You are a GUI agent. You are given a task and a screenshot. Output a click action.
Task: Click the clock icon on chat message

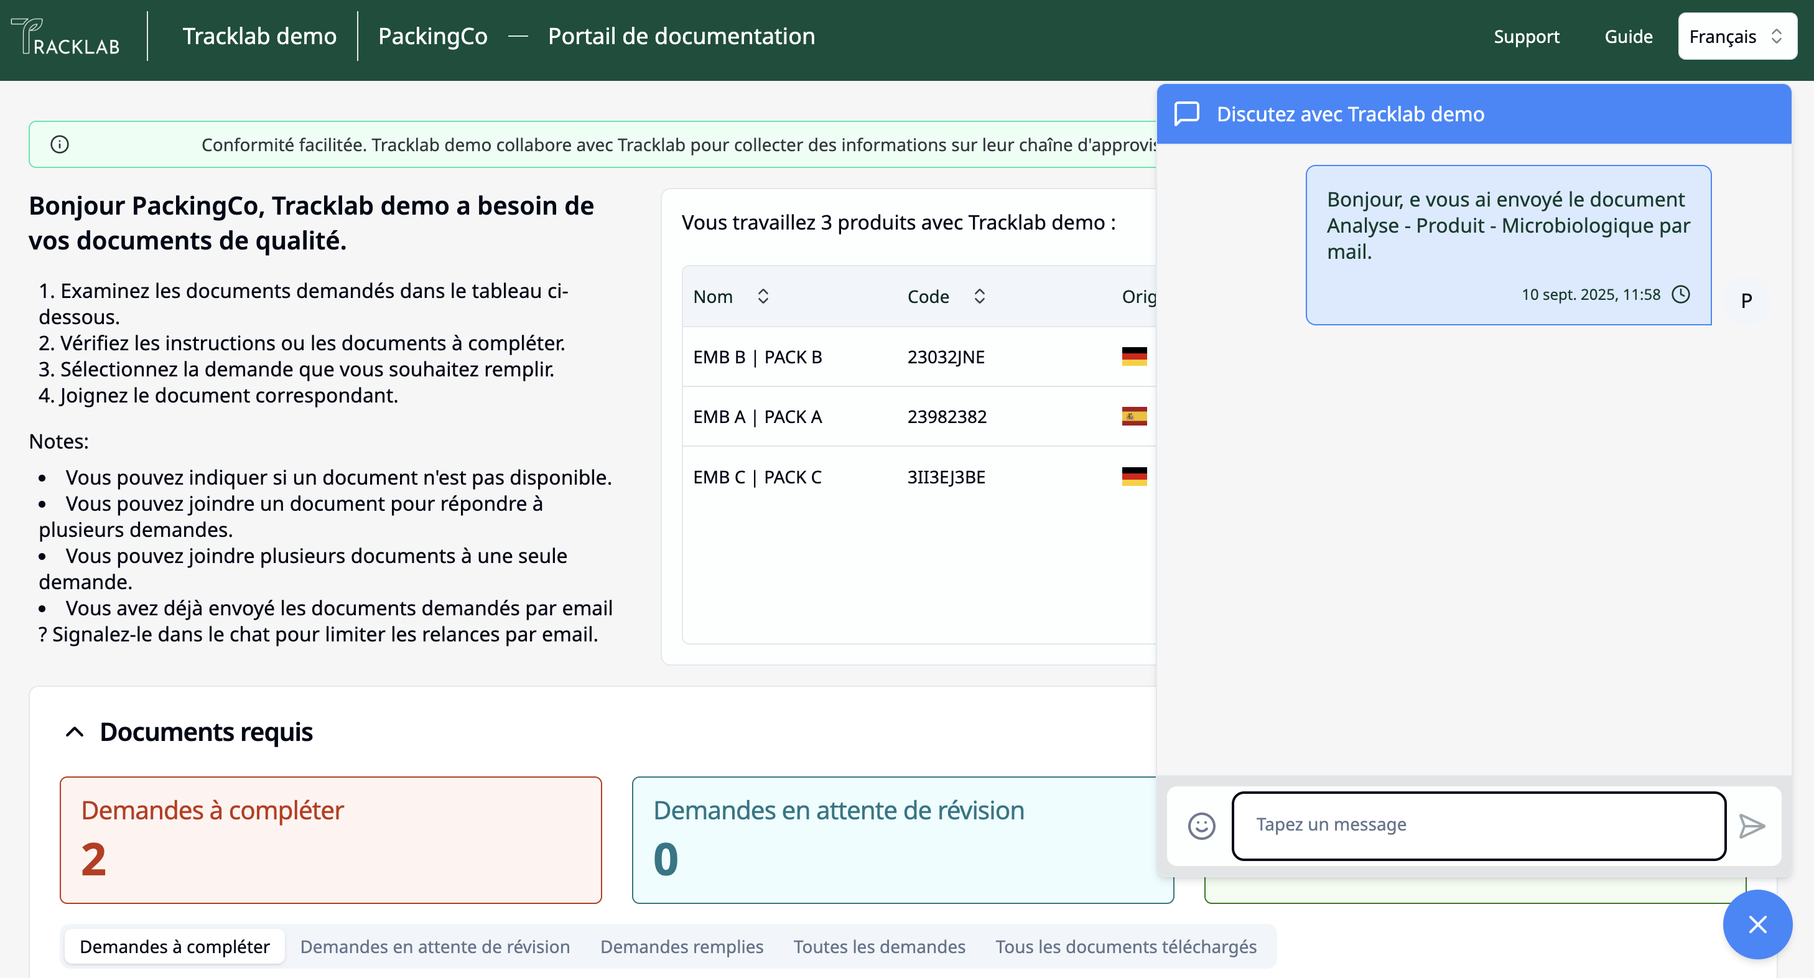pos(1681,294)
